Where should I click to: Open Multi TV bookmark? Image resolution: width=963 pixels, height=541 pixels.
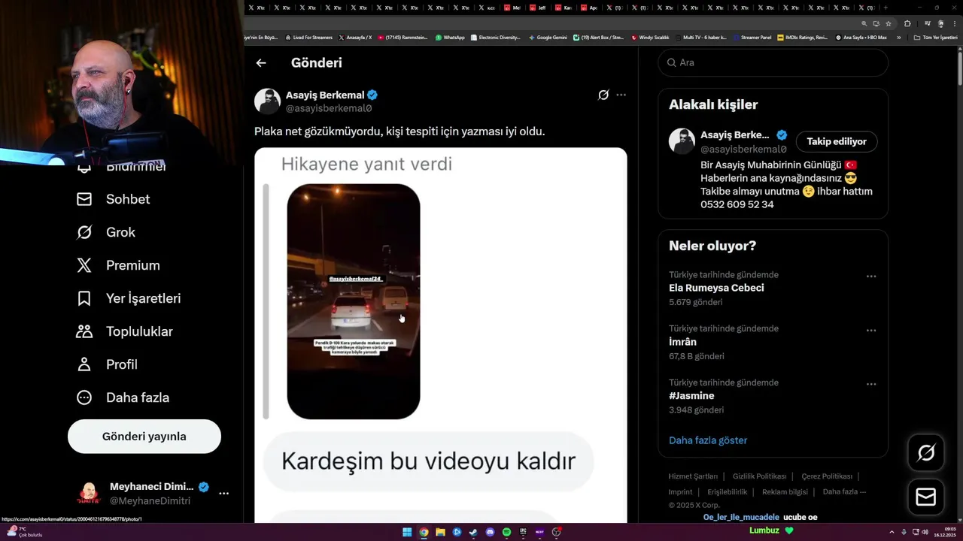(x=700, y=37)
